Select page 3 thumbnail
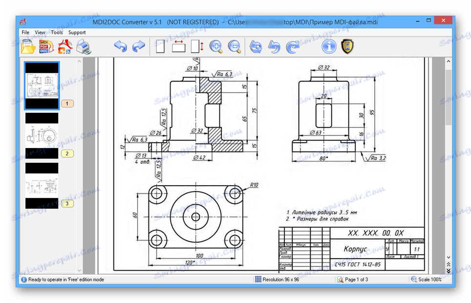The image size is (471, 303). [42, 186]
